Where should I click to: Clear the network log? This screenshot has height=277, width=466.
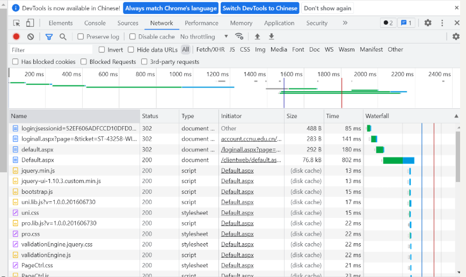31,37
